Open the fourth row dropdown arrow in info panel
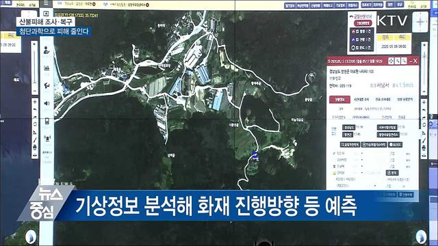Viewport: 438px width, 246px height. click(x=362, y=173)
